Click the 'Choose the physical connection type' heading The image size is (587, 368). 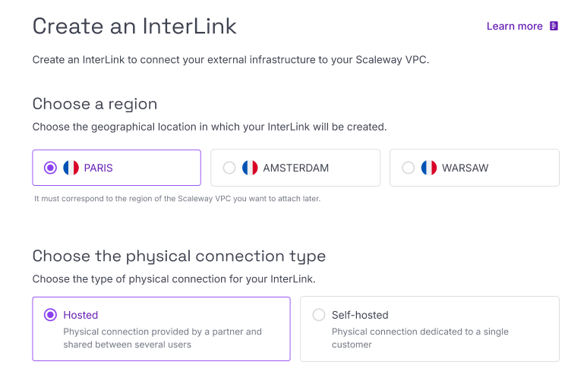(178, 256)
